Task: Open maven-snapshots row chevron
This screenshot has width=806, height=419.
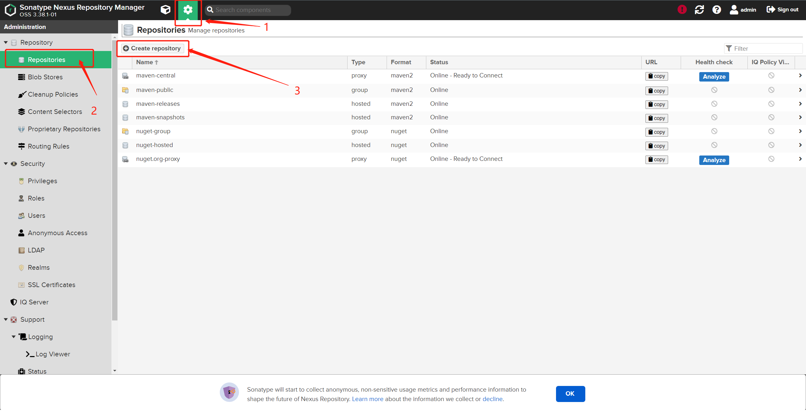Action: click(800, 117)
